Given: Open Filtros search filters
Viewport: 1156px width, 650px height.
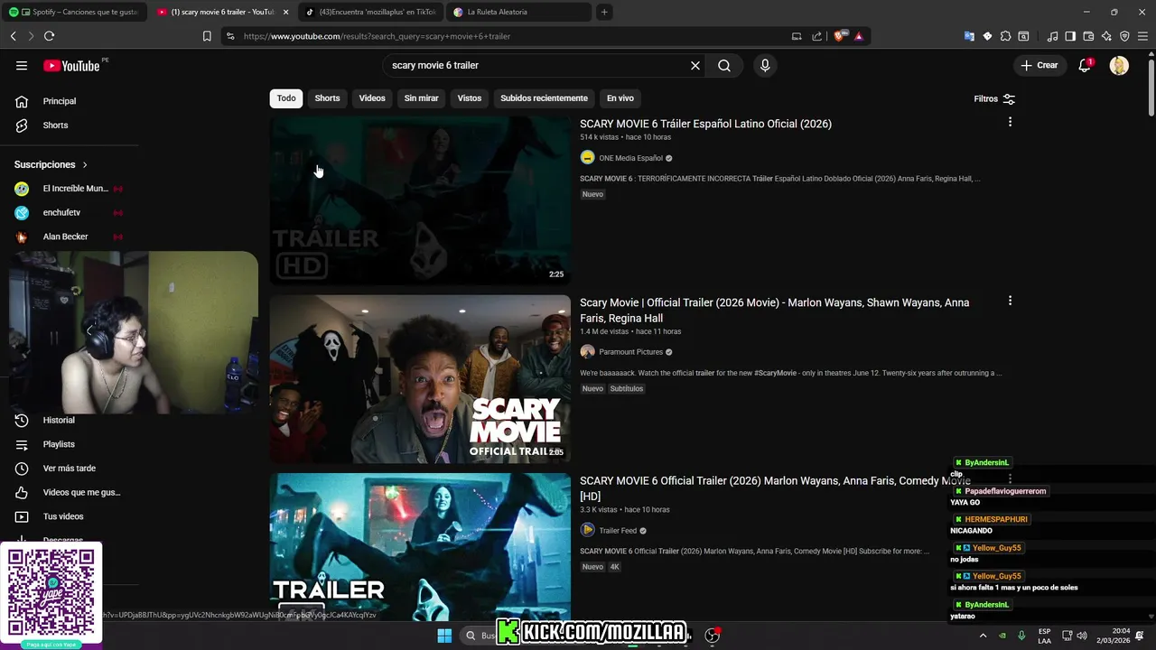Looking at the screenshot, I should click(994, 98).
